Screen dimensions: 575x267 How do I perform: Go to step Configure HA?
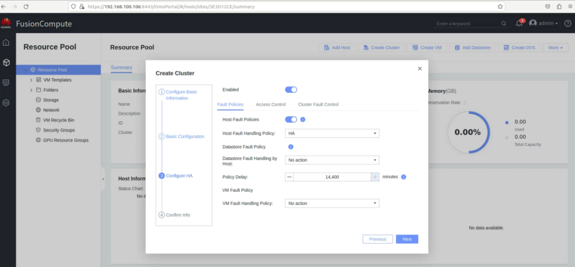pyautogui.click(x=176, y=176)
